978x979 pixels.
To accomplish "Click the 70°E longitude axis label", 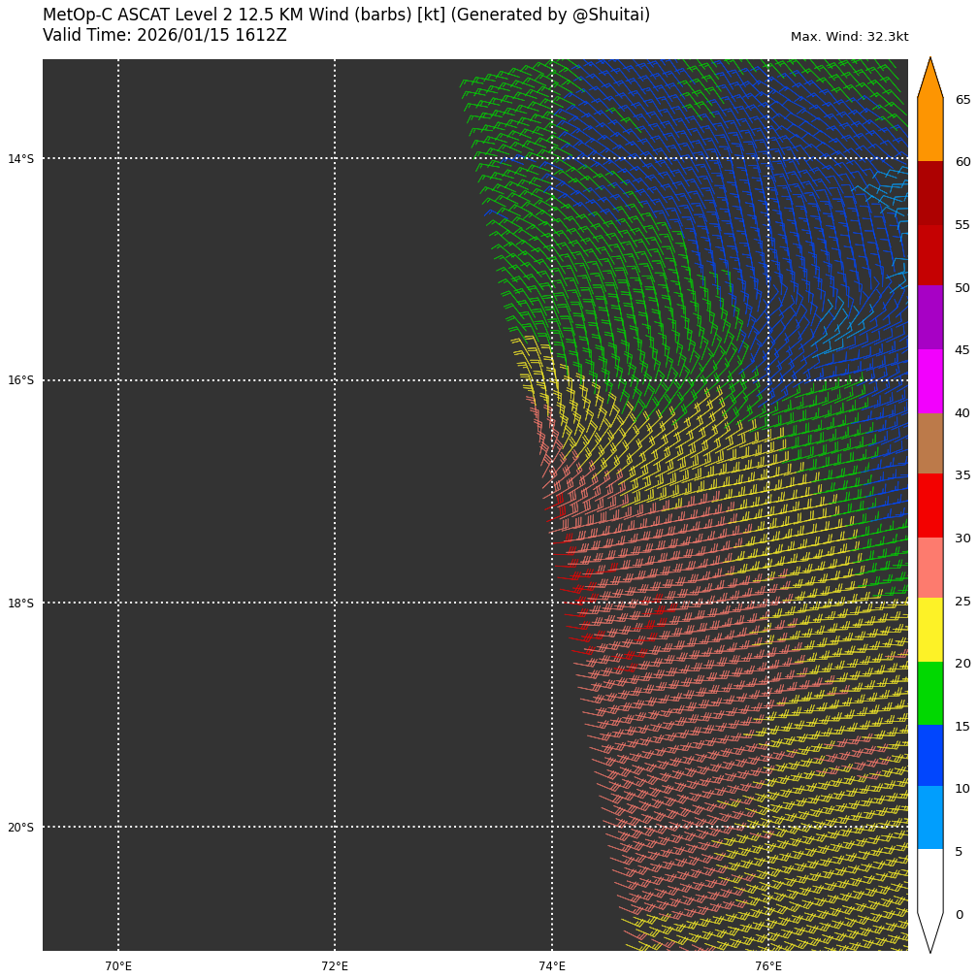I will click(118, 966).
